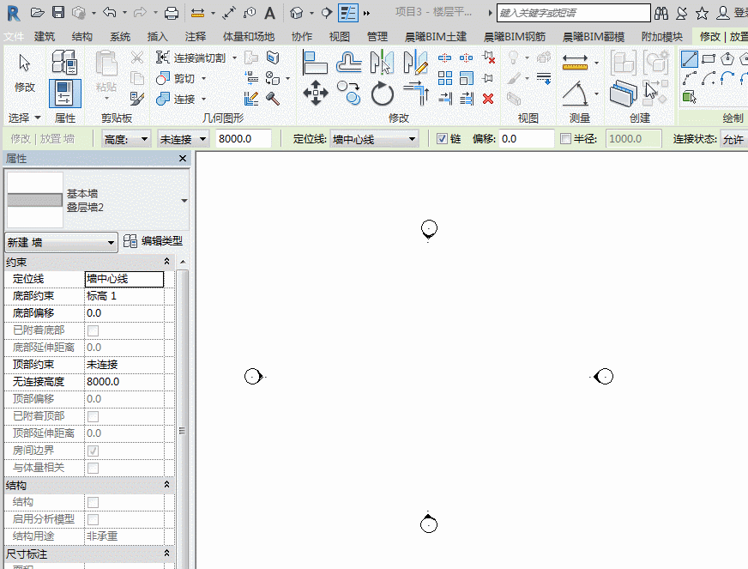Uncheck the 链 chain checkbox on options bar
Image resolution: width=748 pixels, height=569 pixels.
tap(442, 138)
